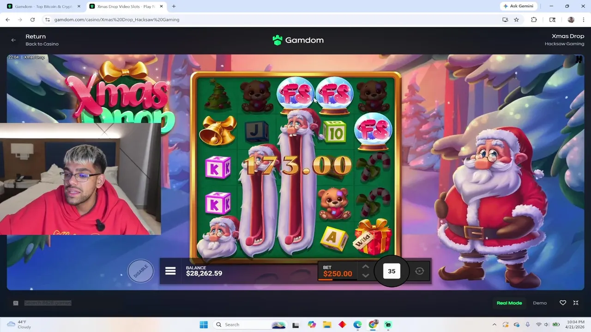This screenshot has height=332, width=591.
Task: Open Task View from taskbar
Action: coord(295,325)
